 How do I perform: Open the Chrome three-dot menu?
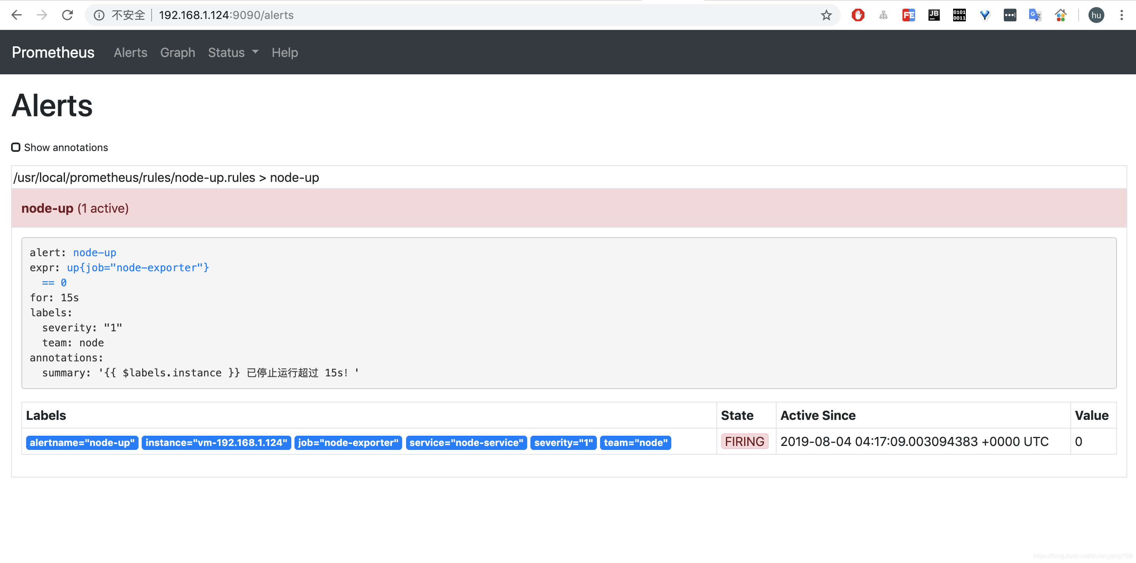point(1121,15)
